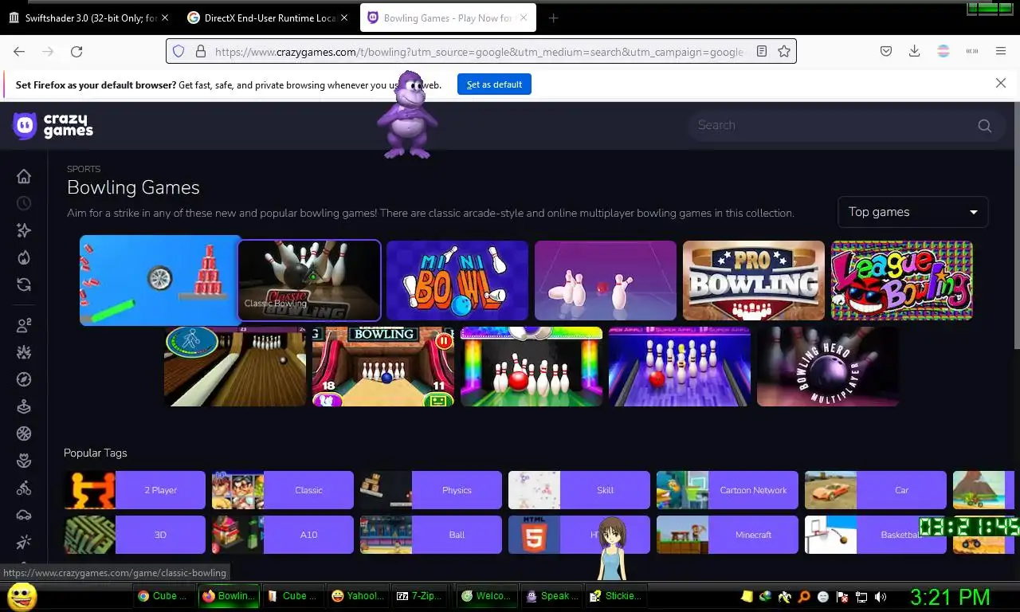Open the Physics tag
This screenshot has width=1020, height=612.
pyautogui.click(x=431, y=490)
